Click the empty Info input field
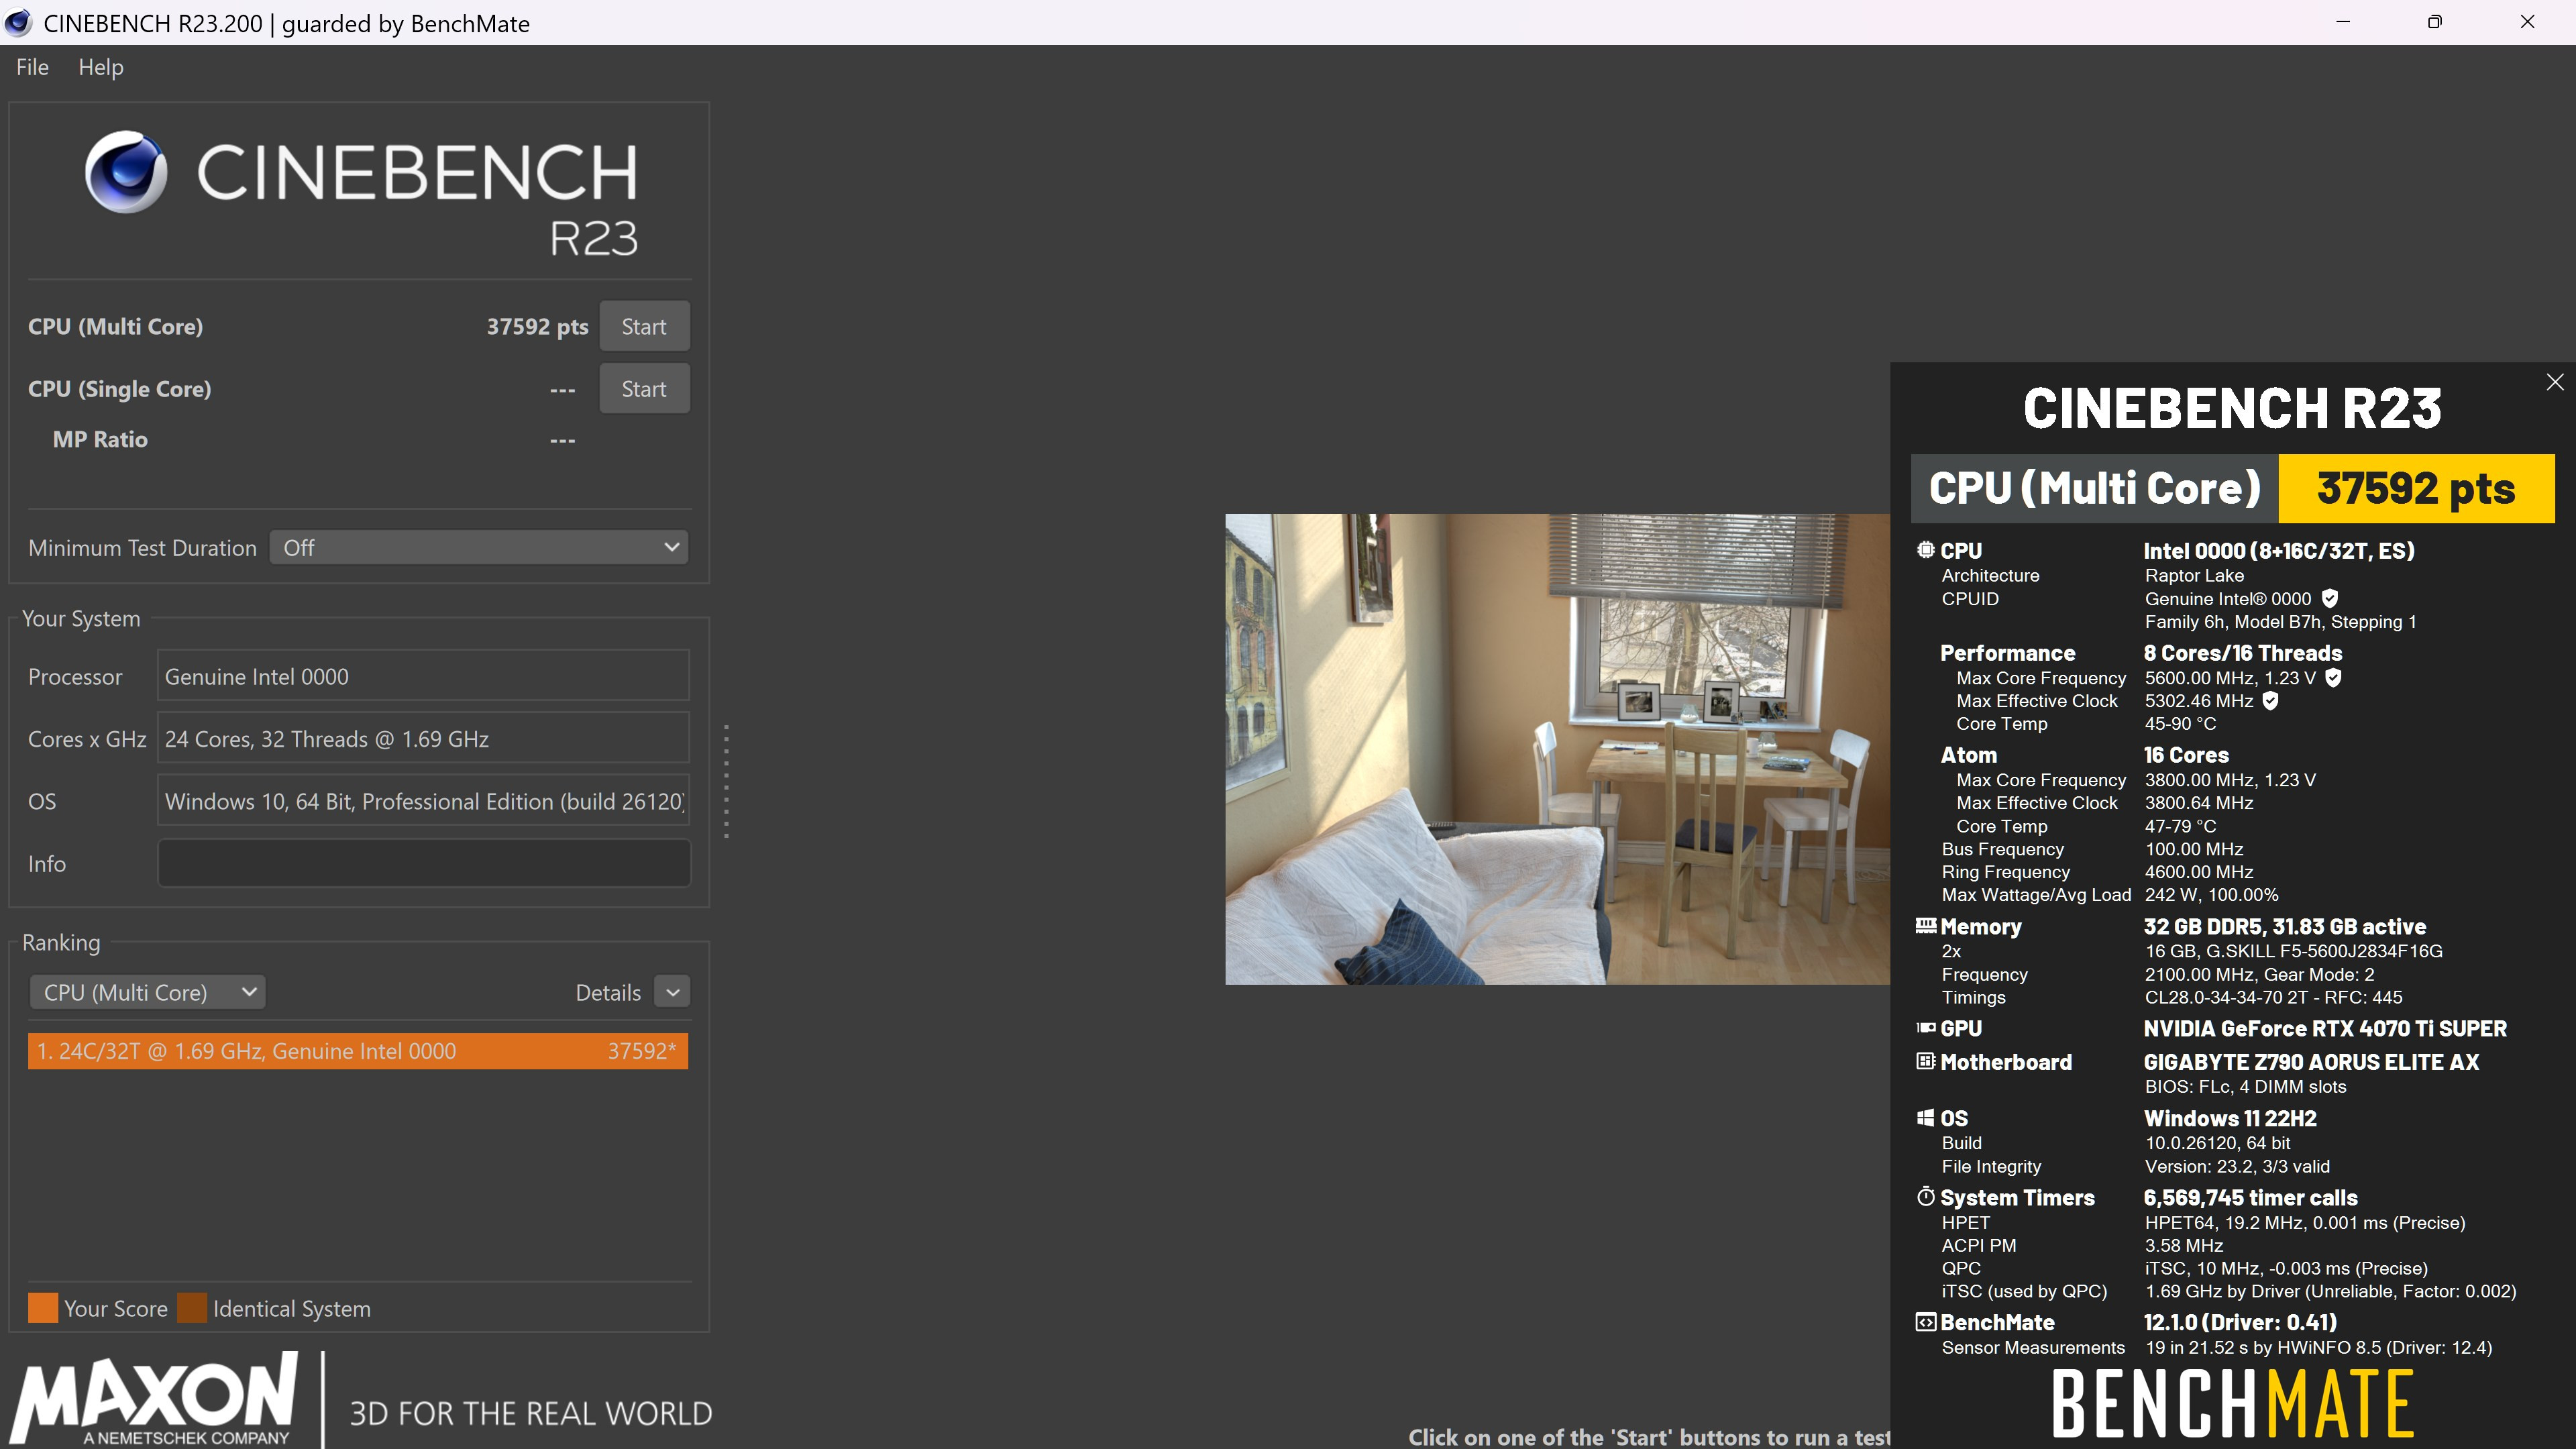 pyautogui.click(x=423, y=863)
